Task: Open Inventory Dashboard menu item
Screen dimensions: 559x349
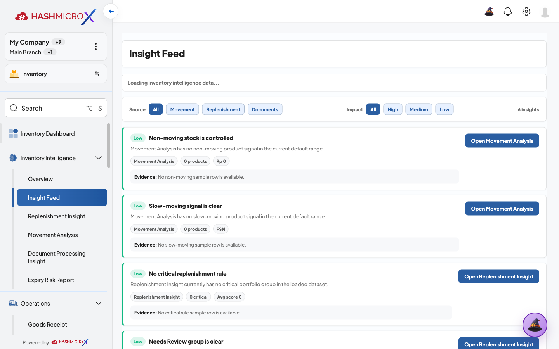Action: point(54,133)
